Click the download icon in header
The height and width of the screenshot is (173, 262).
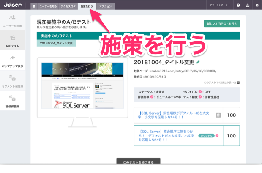(248, 5)
